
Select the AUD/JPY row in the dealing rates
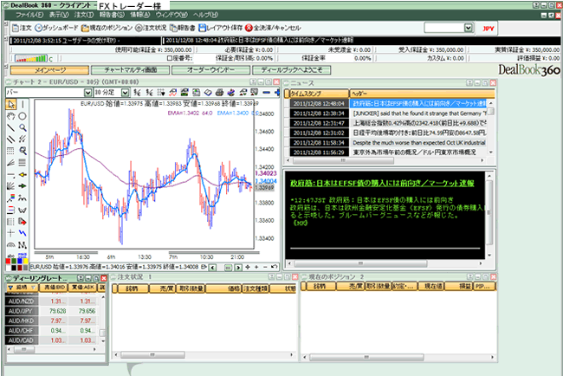pyautogui.click(x=53, y=311)
